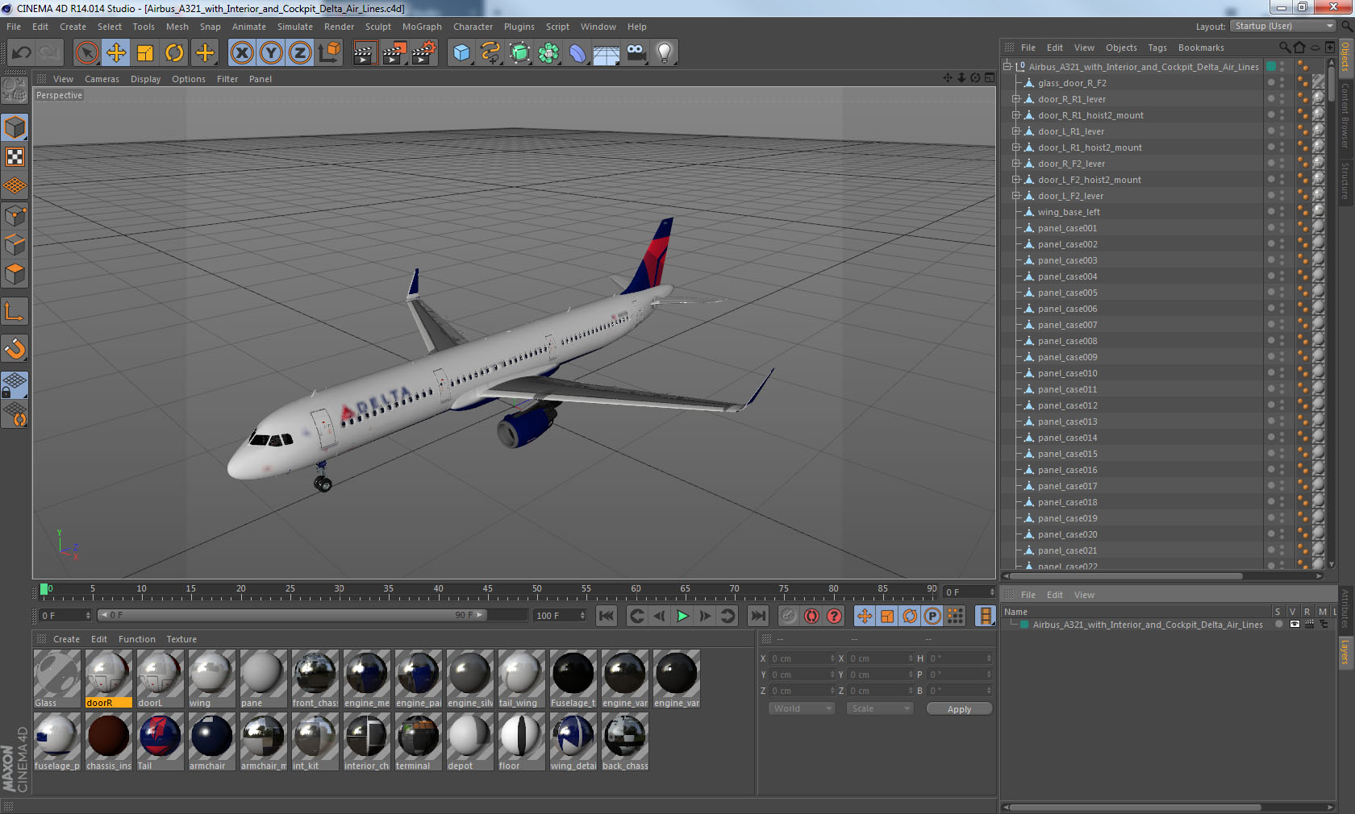The width and height of the screenshot is (1355, 814).
Task: Select the Rotate tool
Action: [x=174, y=53]
